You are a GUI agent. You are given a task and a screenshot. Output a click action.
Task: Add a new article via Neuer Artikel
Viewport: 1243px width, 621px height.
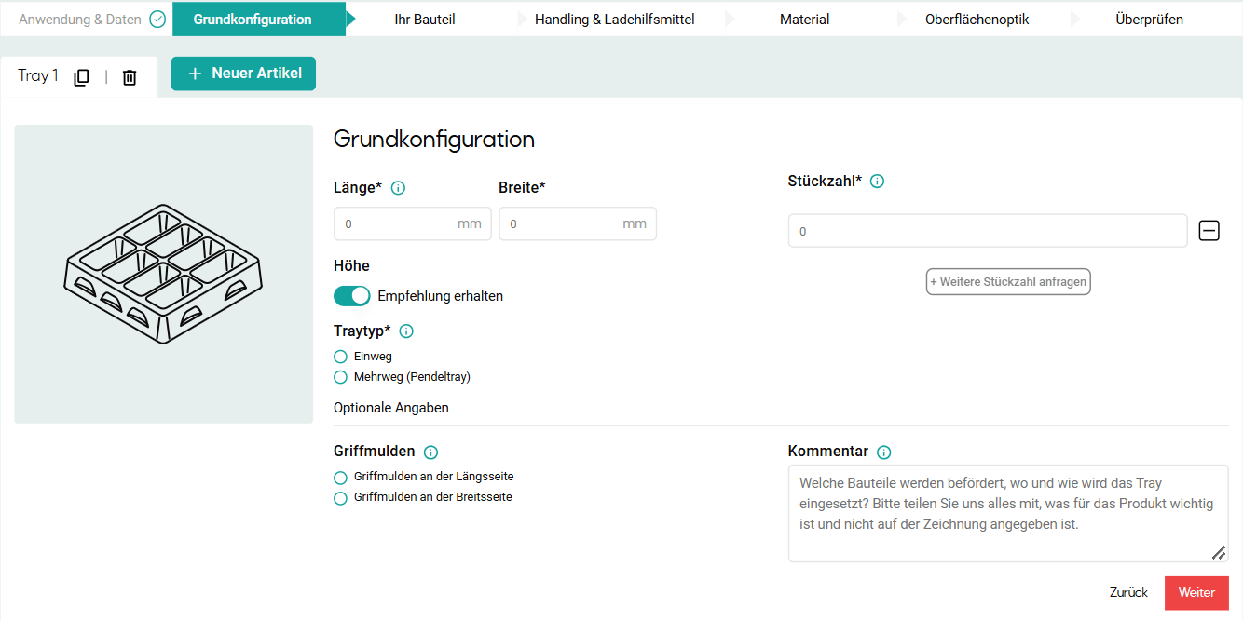(243, 73)
